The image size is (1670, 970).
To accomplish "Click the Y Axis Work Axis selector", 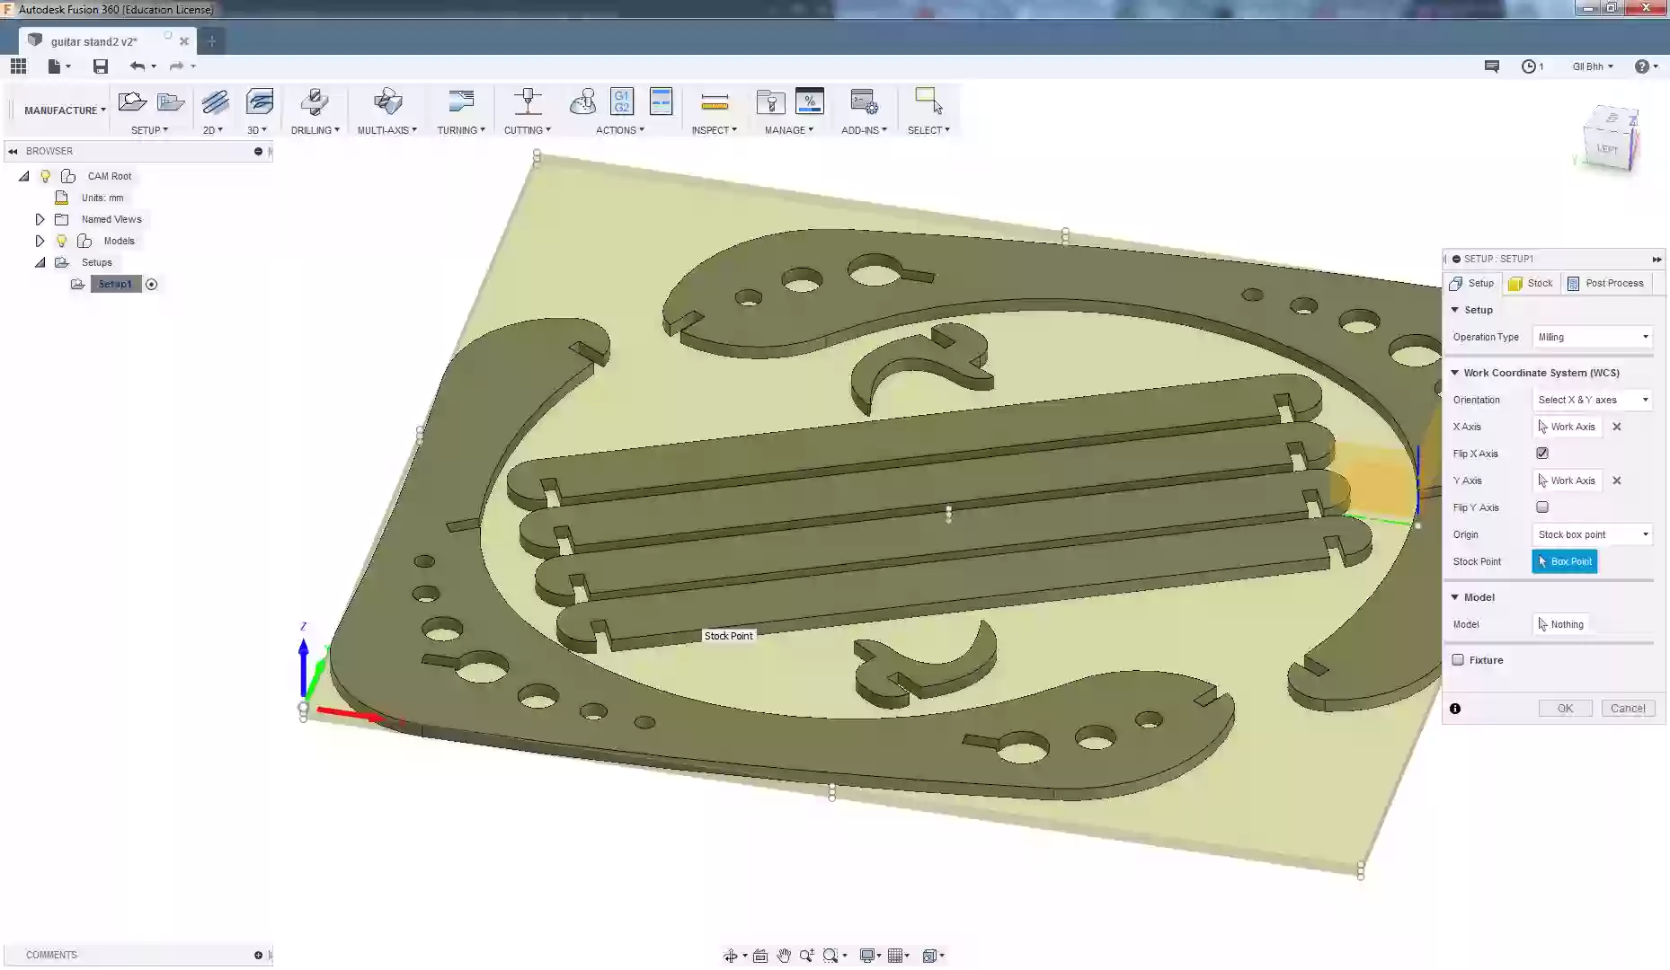I will pyautogui.click(x=1567, y=481).
